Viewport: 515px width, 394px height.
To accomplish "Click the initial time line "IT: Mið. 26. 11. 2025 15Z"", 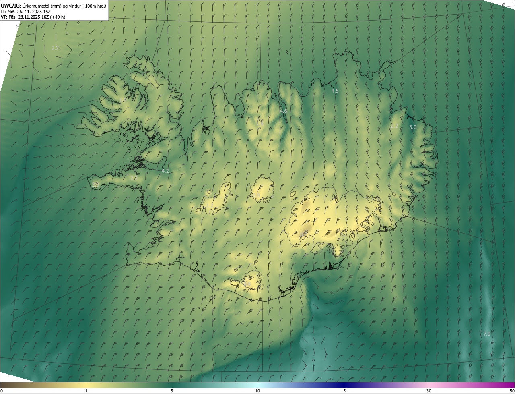I will (x=25, y=11).
